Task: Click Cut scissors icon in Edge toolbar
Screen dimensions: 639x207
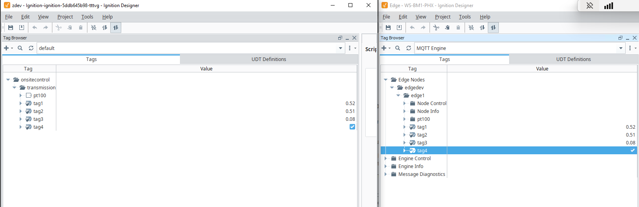Action: (436, 28)
